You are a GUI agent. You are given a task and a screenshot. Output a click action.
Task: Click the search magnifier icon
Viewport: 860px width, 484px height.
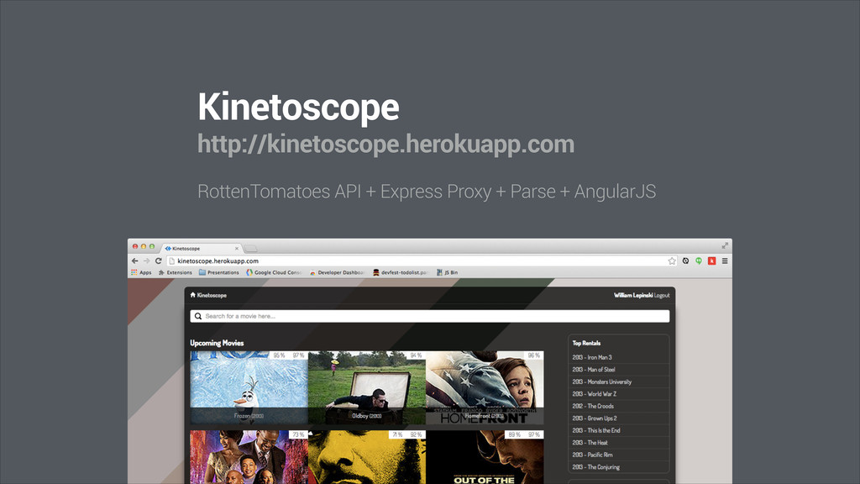198,316
